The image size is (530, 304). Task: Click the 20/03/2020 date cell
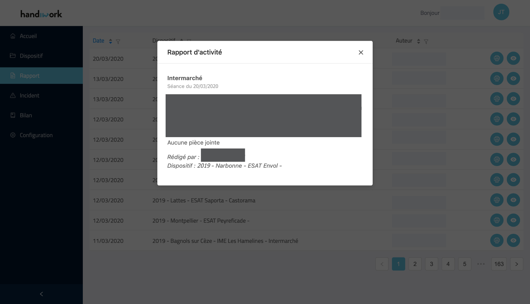point(108,59)
